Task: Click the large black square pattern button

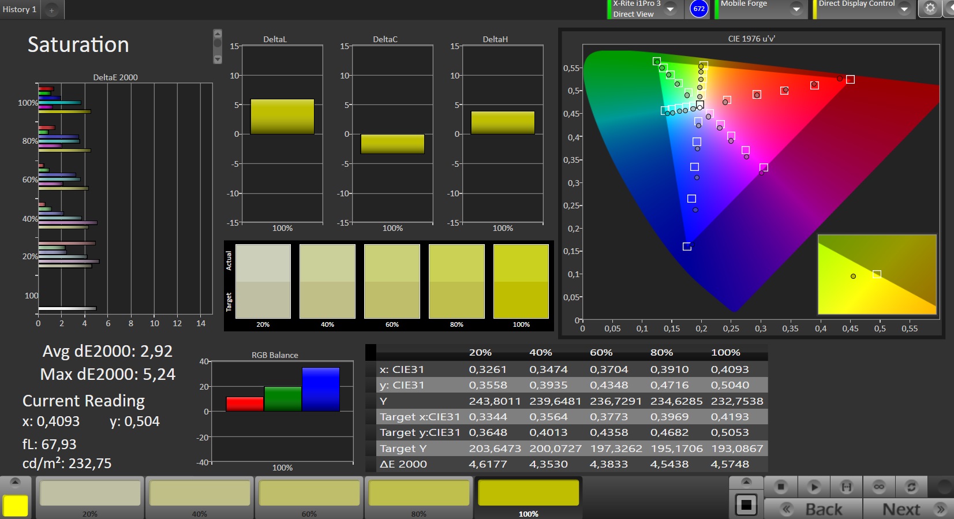Action: point(746,505)
